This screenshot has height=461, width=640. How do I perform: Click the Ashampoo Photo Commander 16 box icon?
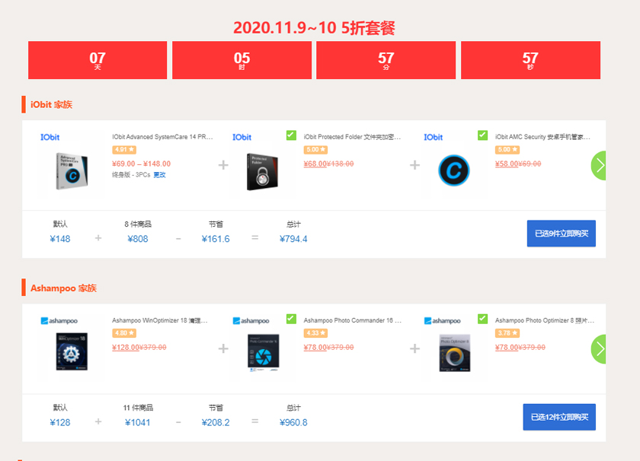tap(263, 352)
